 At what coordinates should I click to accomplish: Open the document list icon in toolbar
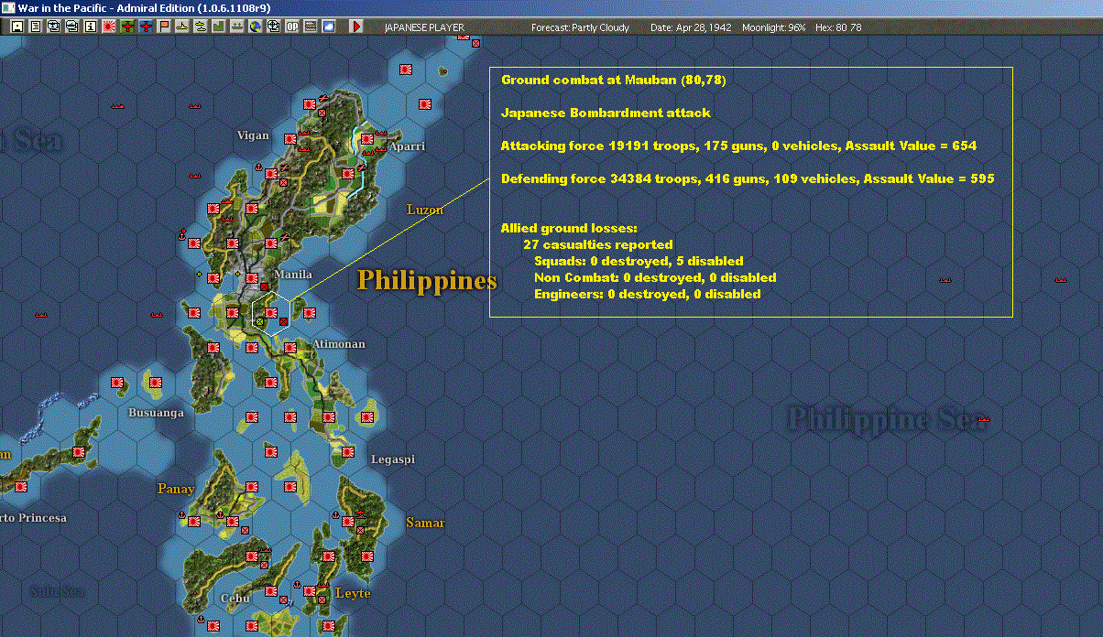36,27
